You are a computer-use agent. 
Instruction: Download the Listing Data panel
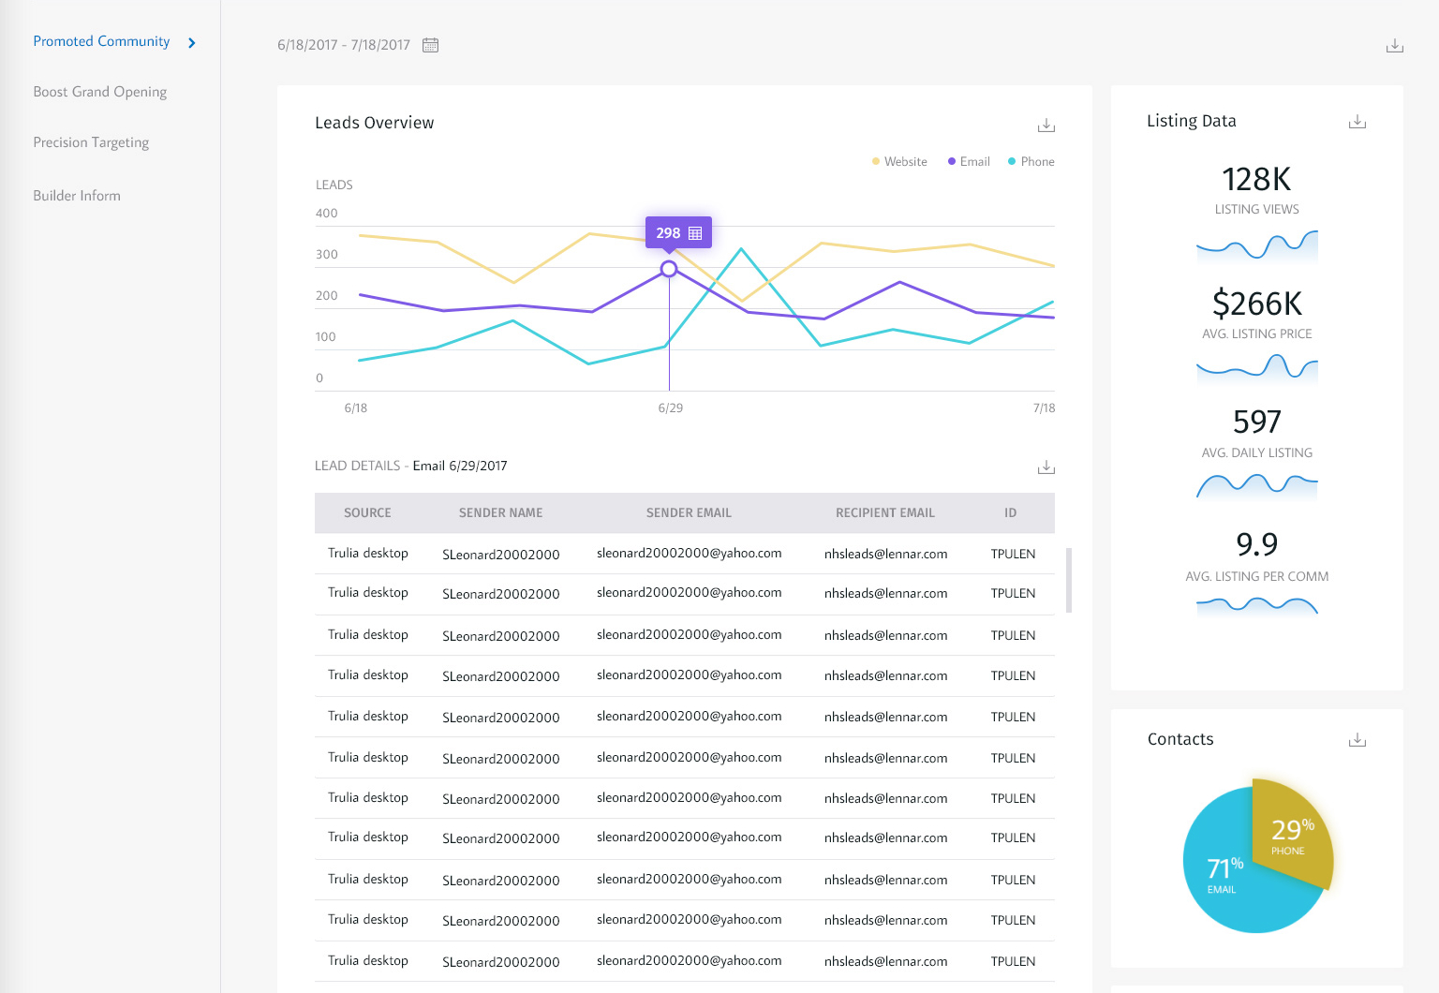(1357, 122)
